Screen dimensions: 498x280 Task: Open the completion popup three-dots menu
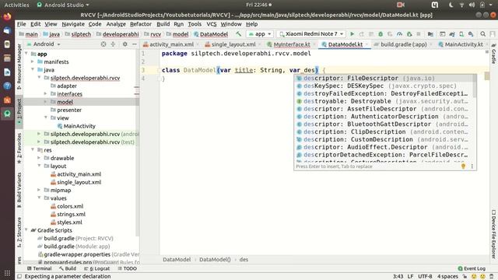472,166
